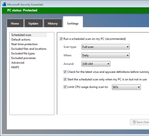Open Advanced settings
Image resolution: width=149 pixels, height=136 pixels.
[x=18, y=63]
